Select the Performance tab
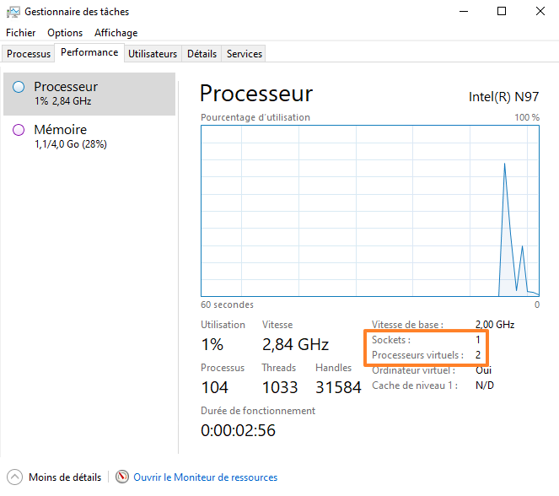Viewport: 559px width, 496px height. pyautogui.click(x=89, y=52)
